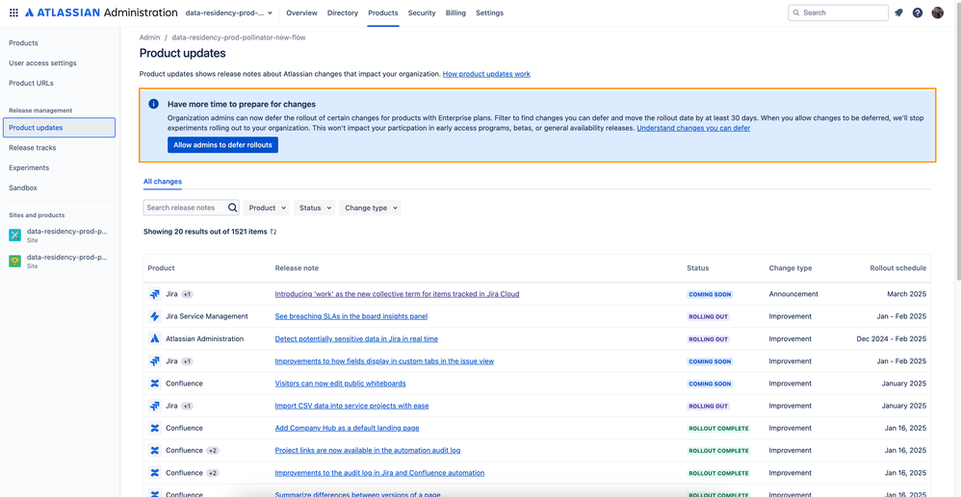Screen dimensions: 961x497
Task: Click the Jira icon in Import CSV row
Action: [x=154, y=406]
